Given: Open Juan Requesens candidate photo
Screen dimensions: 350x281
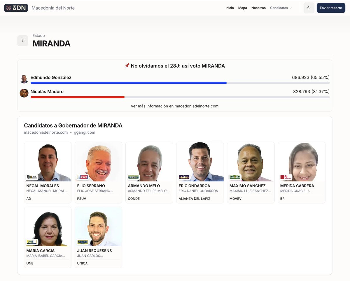Looking at the screenshot, I should (x=98, y=226).
